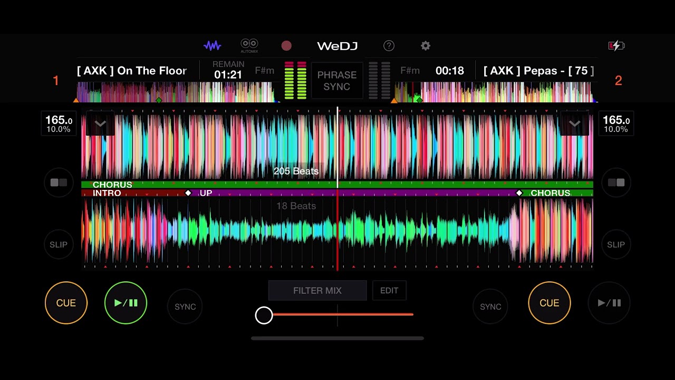Tap the deck number 2 label

coord(618,81)
